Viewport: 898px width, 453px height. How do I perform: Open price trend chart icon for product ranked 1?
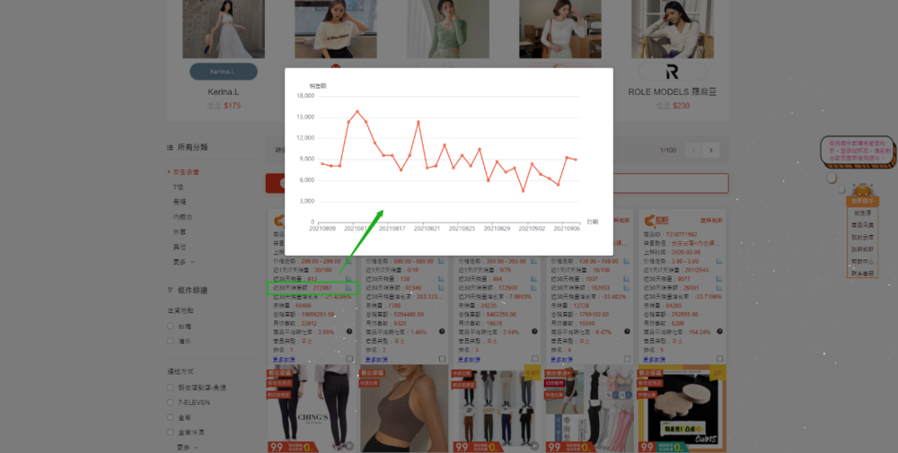coord(348,261)
